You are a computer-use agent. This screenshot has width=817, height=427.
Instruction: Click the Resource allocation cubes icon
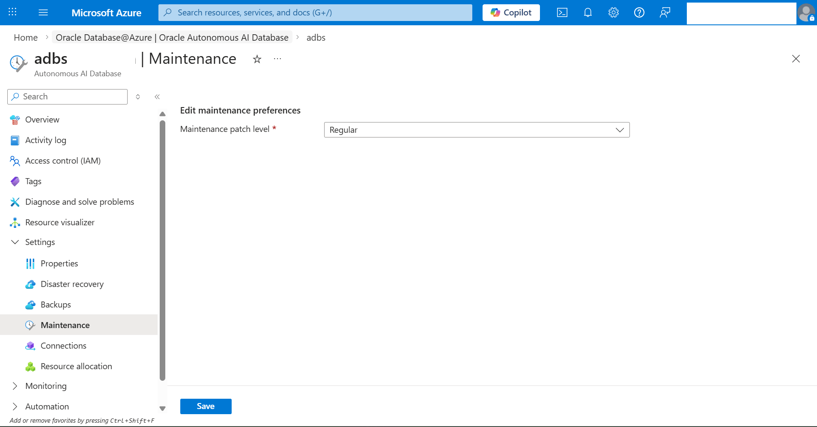30,367
